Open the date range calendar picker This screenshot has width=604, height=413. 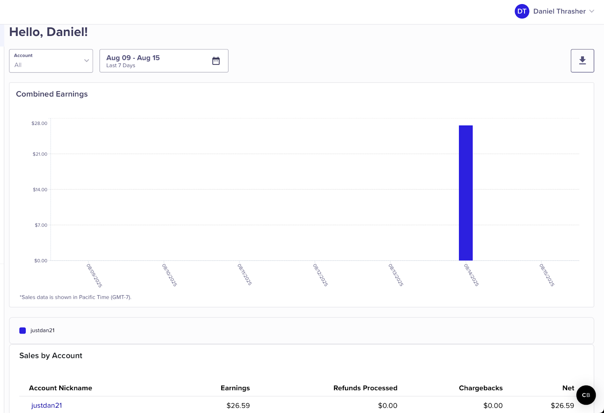(x=163, y=60)
